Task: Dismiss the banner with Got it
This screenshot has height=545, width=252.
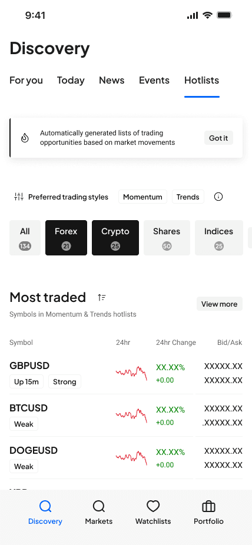Action: pyautogui.click(x=218, y=138)
